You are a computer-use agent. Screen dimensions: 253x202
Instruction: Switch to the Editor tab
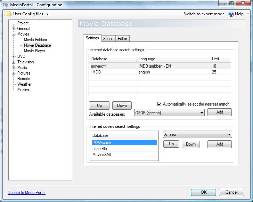click(122, 39)
